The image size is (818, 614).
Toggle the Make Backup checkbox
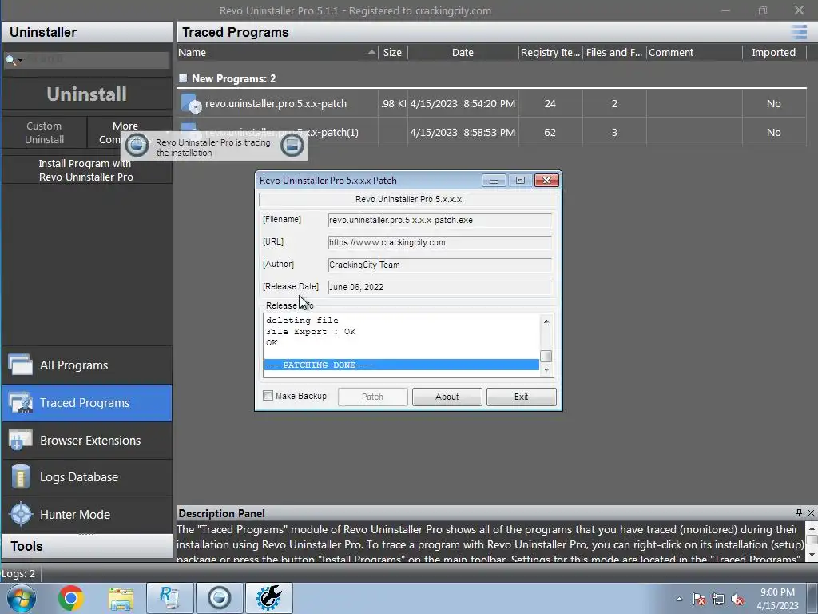click(268, 395)
